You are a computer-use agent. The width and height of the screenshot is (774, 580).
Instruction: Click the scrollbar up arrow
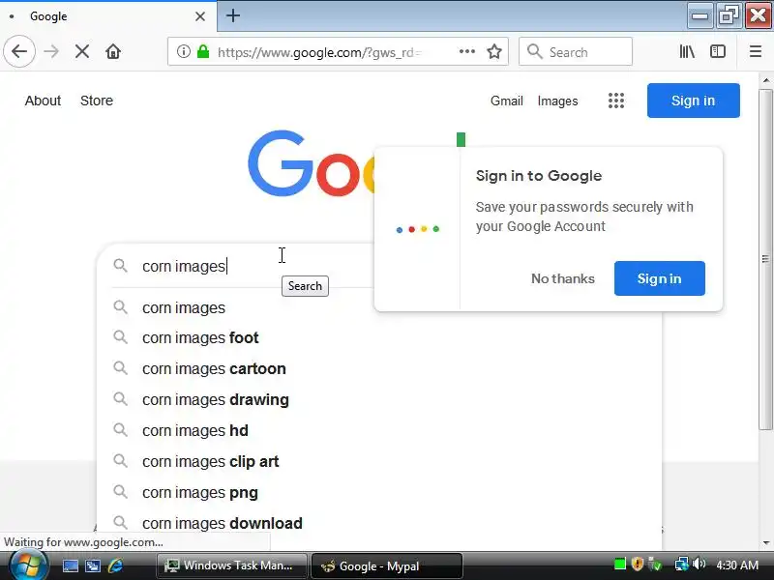(x=765, y=80)
